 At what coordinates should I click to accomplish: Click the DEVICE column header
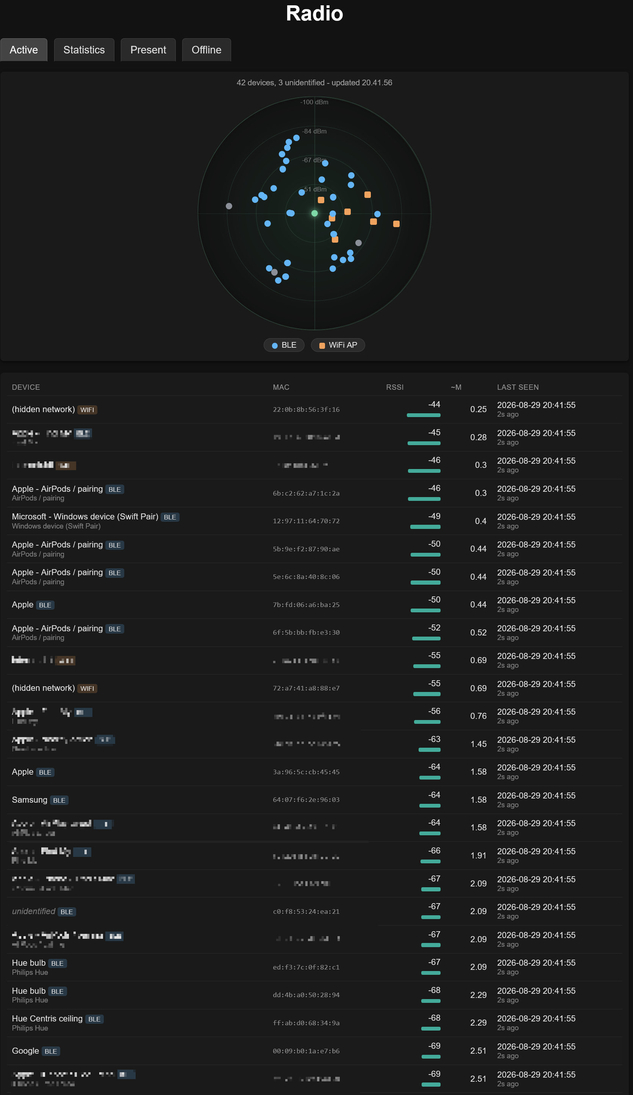pos(26,387)
